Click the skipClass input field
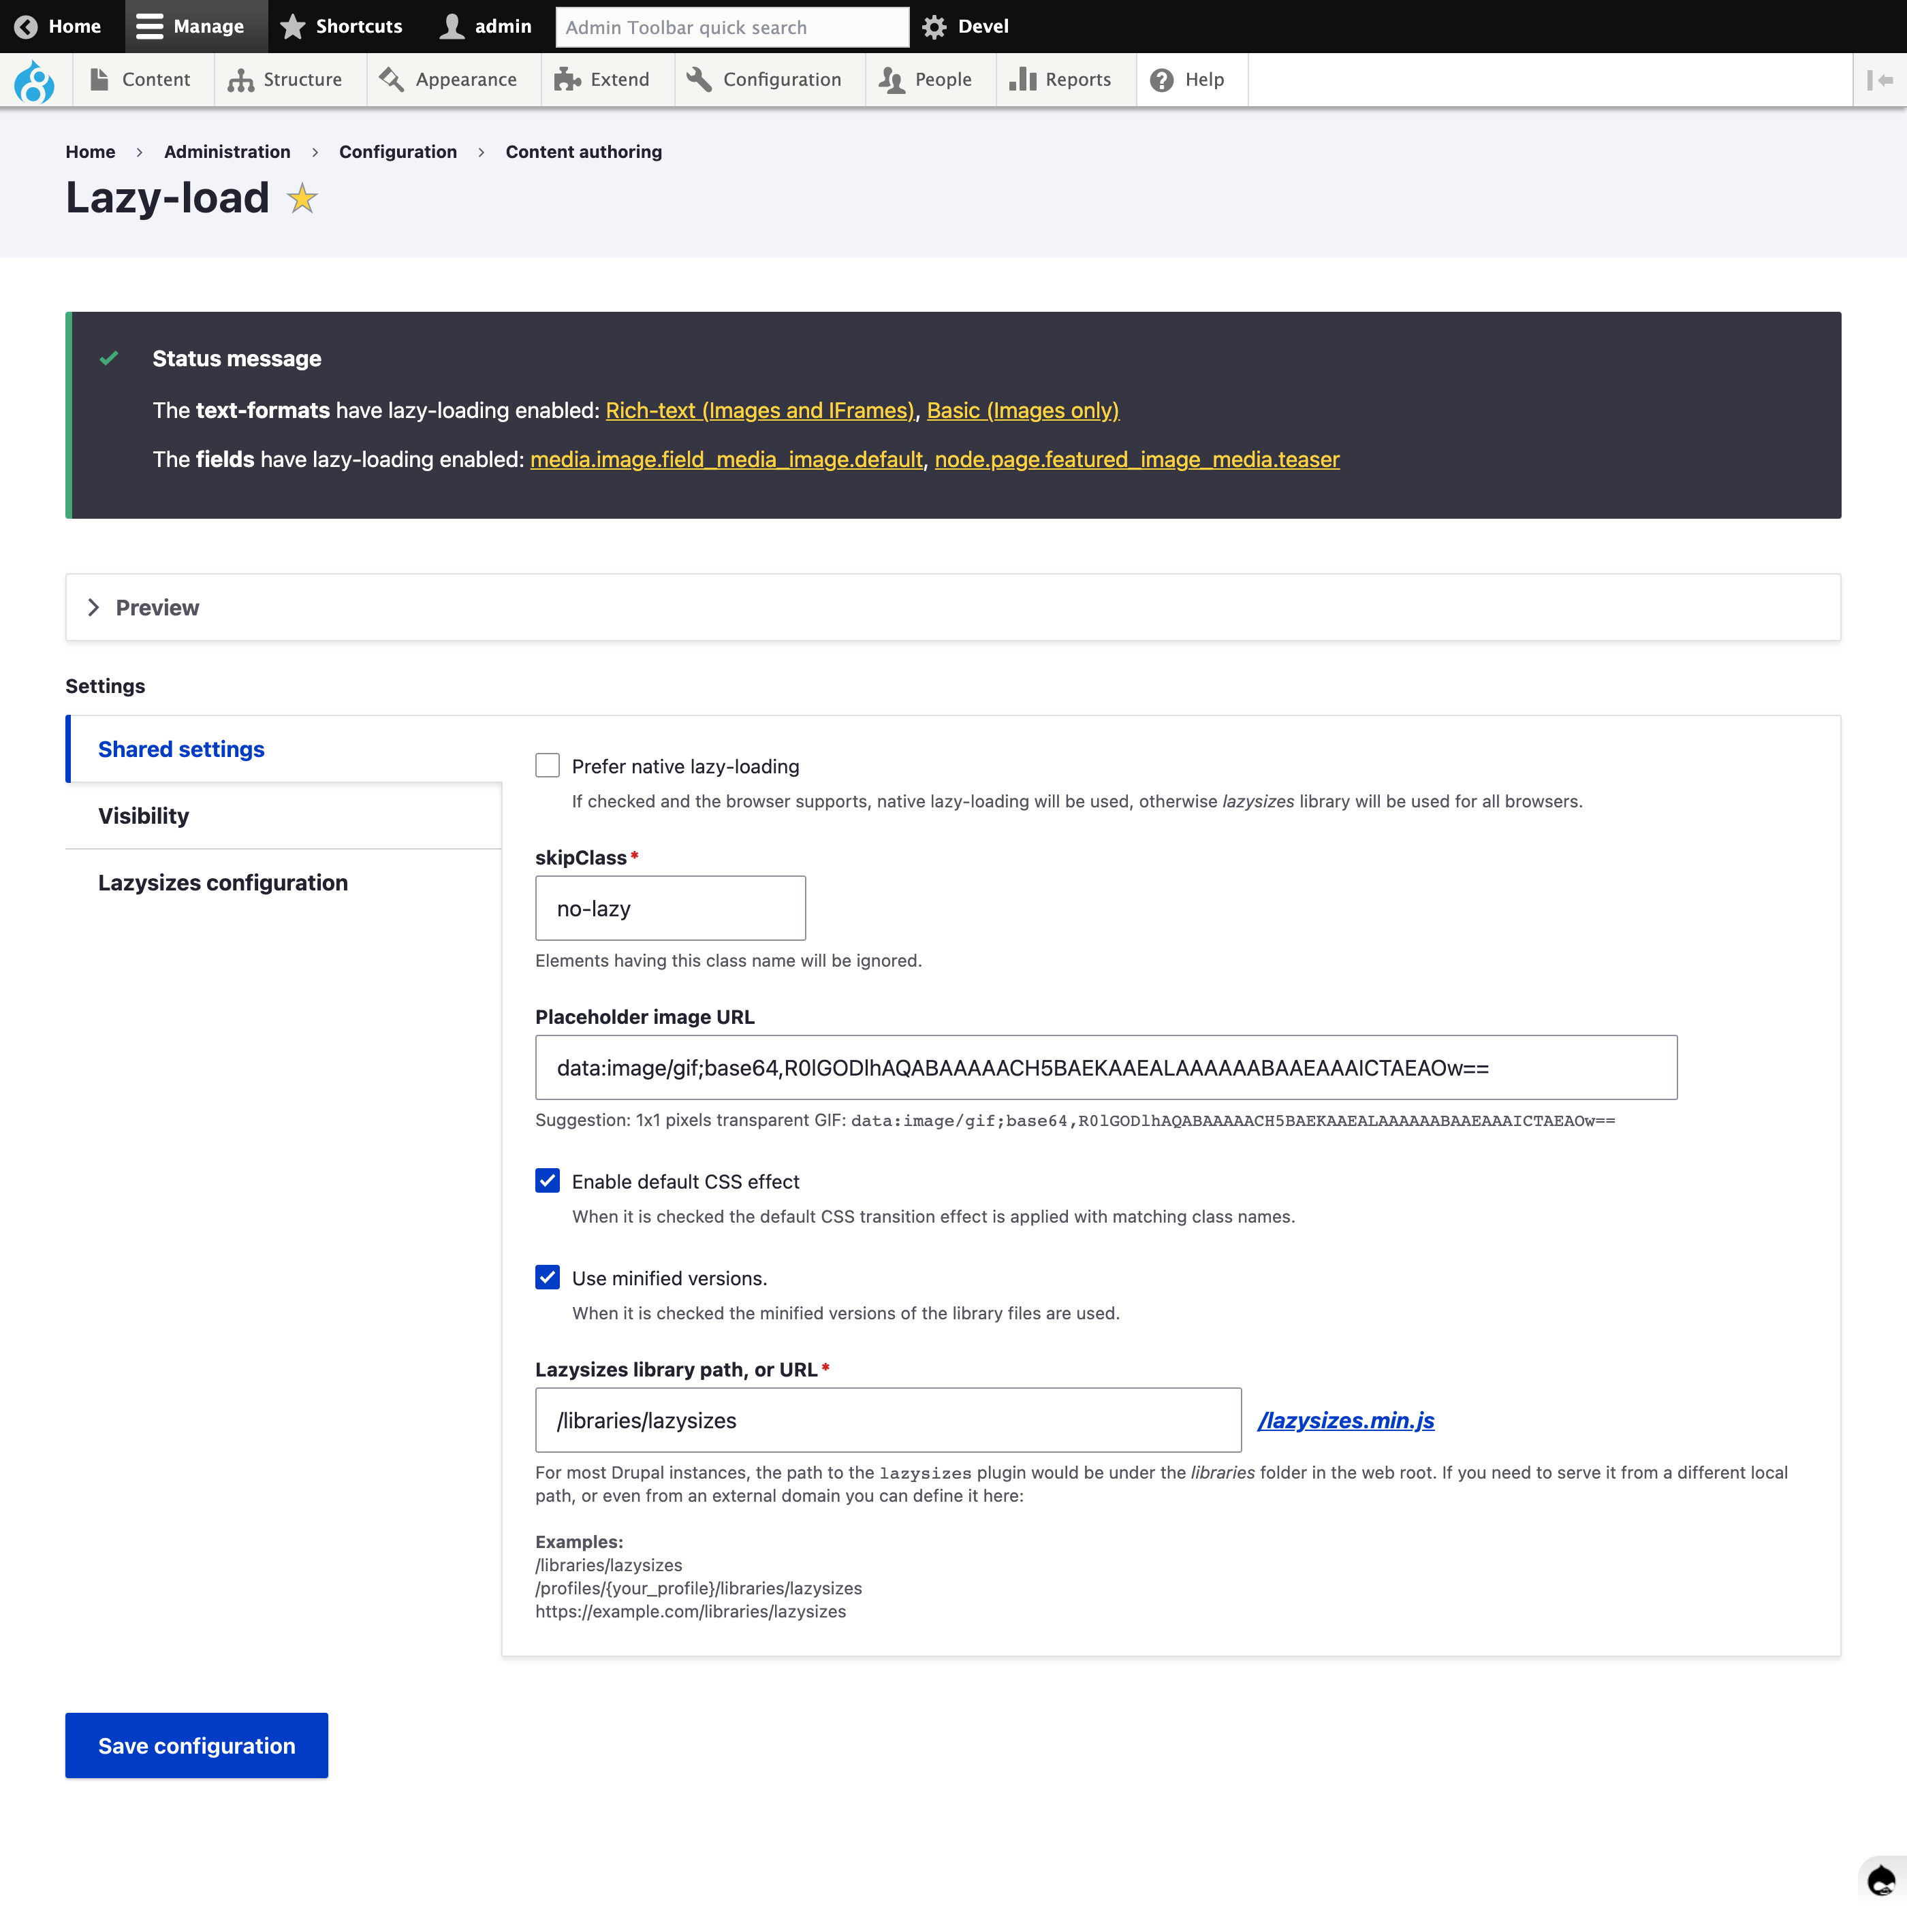The height and width of the screenshot is (1932, 1907). [671, 906]
